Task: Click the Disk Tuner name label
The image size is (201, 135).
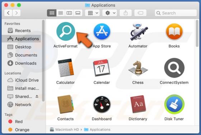Action: tap(174, 119)
